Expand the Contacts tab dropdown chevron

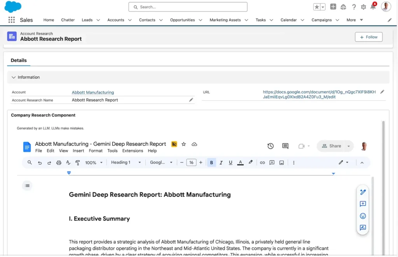coord(161,20)
